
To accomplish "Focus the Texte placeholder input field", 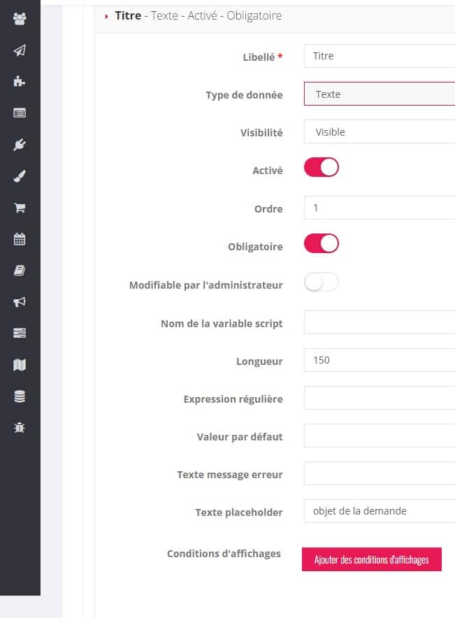I will (380, 511).
